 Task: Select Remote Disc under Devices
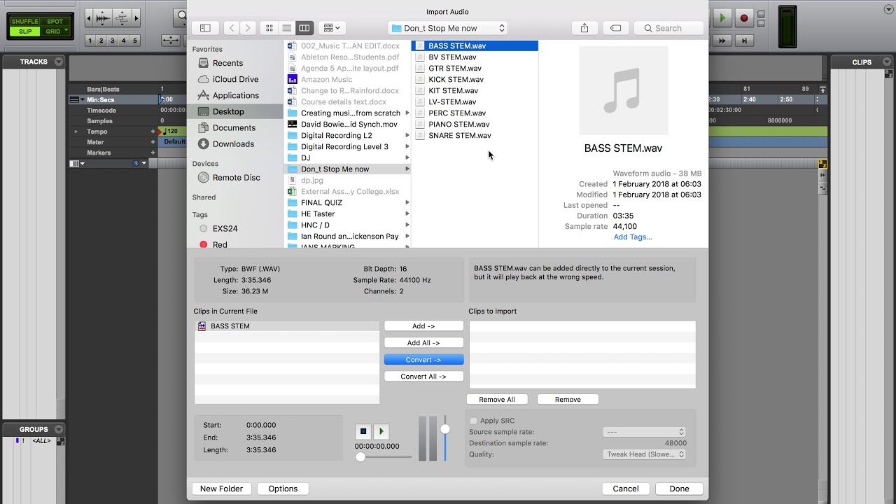(235, 177)
